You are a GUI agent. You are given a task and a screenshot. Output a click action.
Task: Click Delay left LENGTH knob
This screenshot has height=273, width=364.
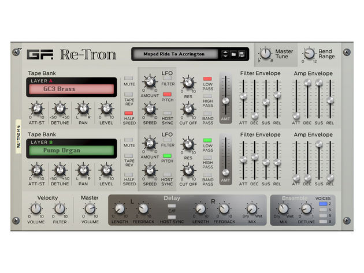pyautogui.click(x=120, y=208)
